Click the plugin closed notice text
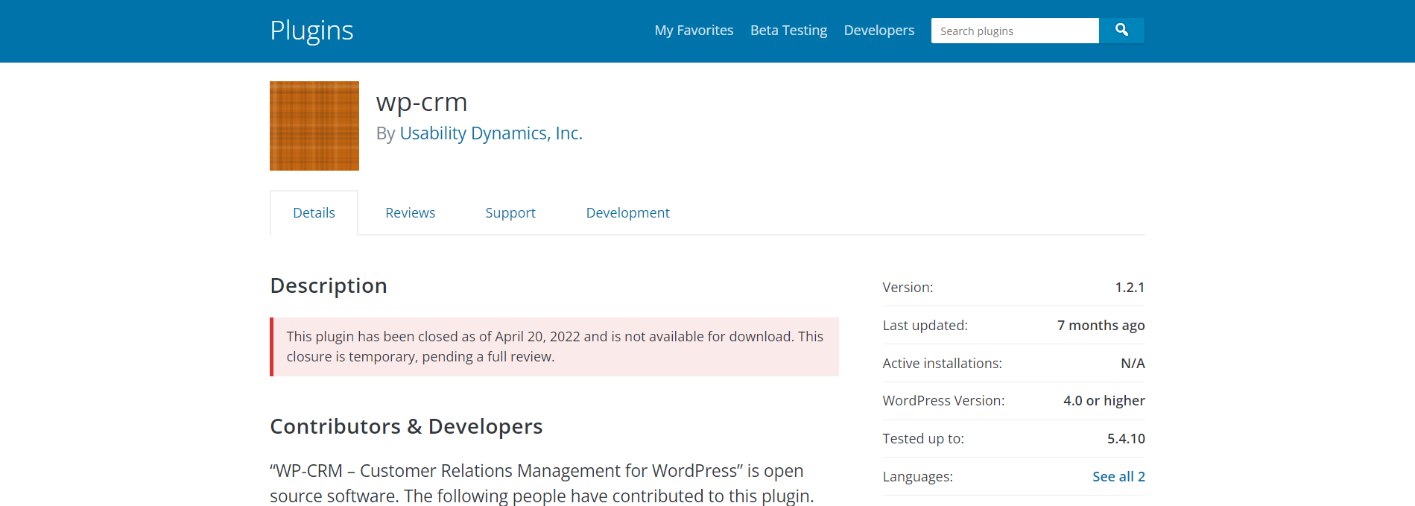 pyautogui.click(x=554, y=347)
